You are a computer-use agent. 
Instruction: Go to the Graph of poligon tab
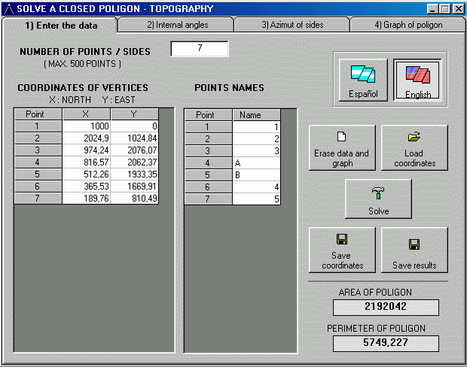click(408, 25)
